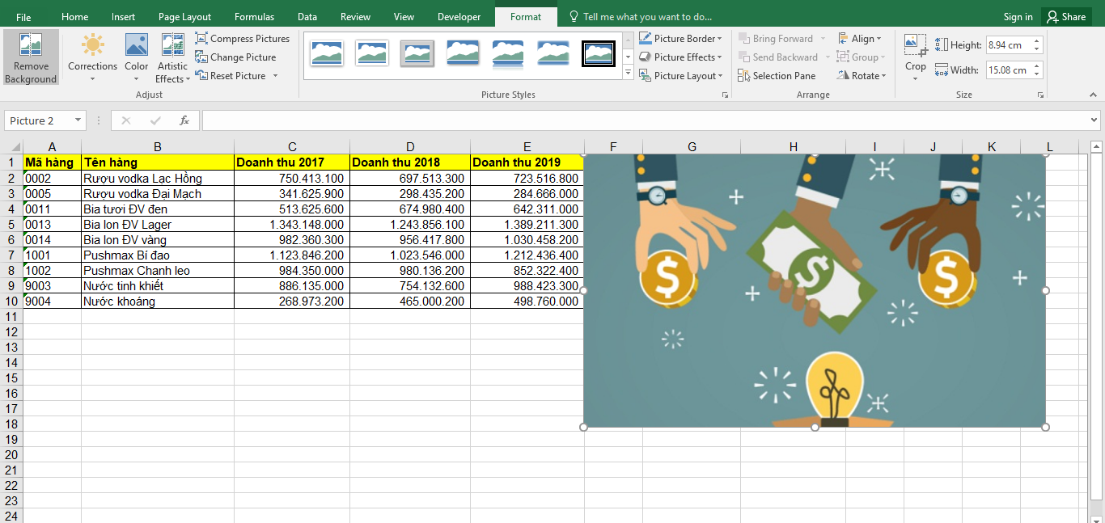Open the Rotate dropdown menu

tap(862, 76)
